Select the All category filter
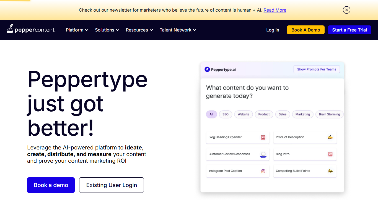 [211, 114]
